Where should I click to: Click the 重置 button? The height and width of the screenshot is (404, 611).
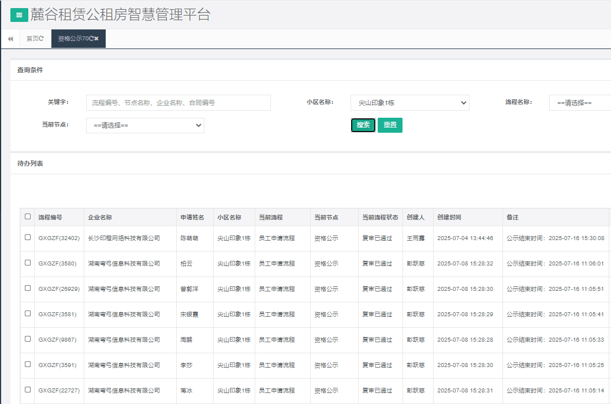pos(390,125)
